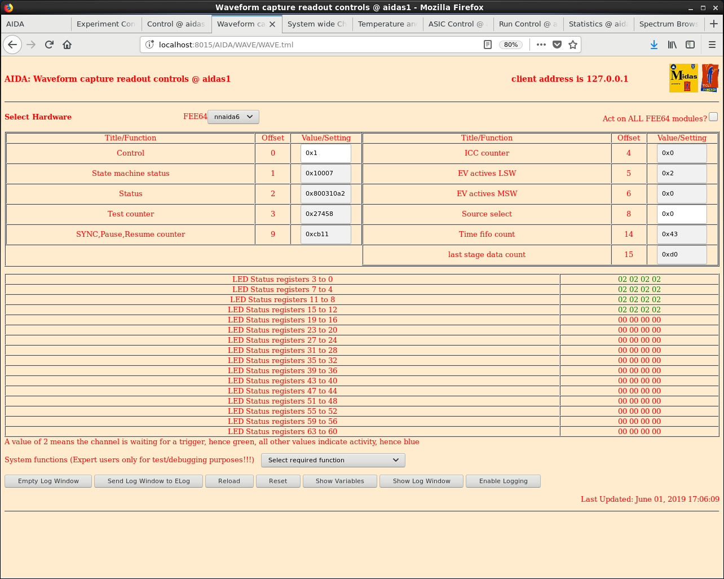Screen dimensions: 724x579
Task: Click the MIDAS logo icon
Action: pos(683,78)
